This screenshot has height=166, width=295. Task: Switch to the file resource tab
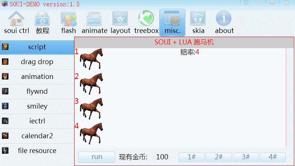click(x=37, y=151)
